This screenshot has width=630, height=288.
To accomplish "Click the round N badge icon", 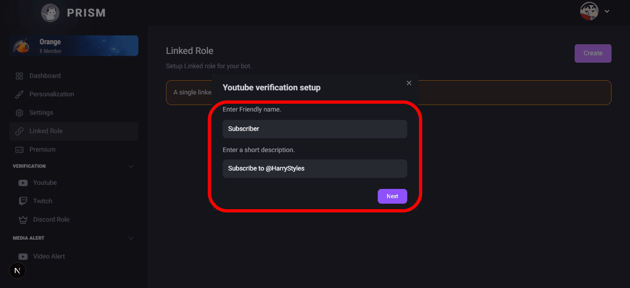I will tap(18, 270).
